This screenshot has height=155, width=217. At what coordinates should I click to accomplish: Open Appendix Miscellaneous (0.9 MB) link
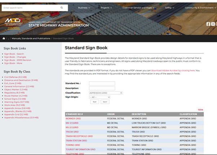click(22, 118)
